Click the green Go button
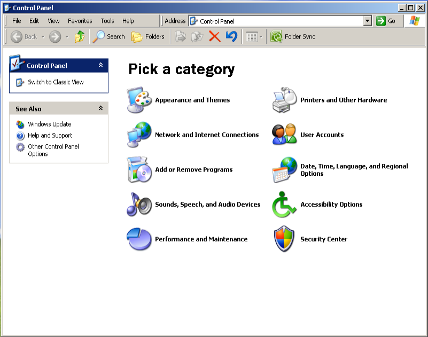The height and width of the screenshot is (337, 428). [x=386, y=21]
